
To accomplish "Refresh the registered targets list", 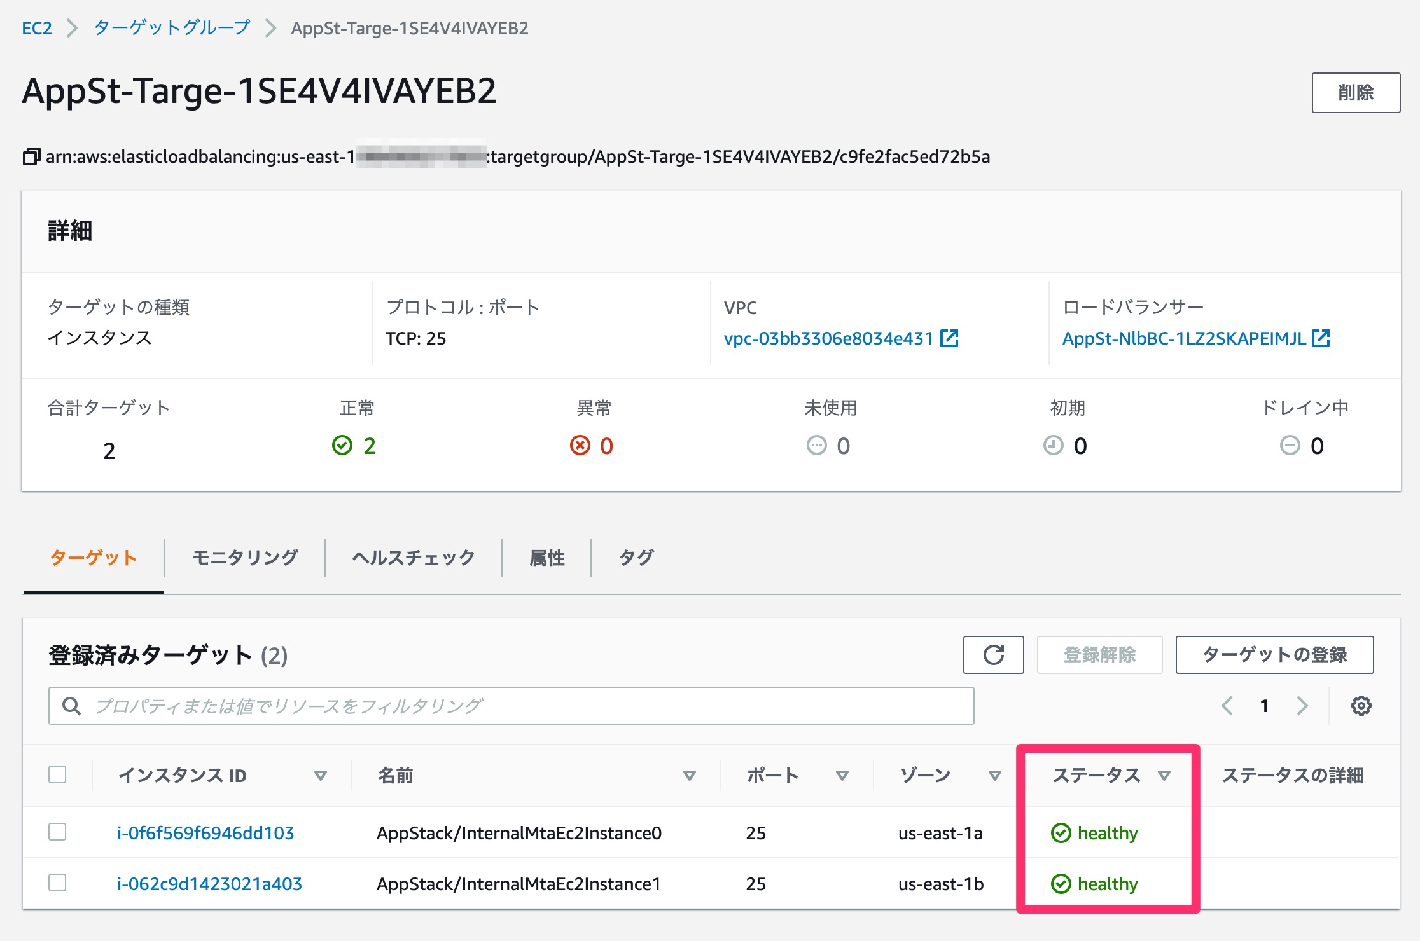I will (993, 654).
